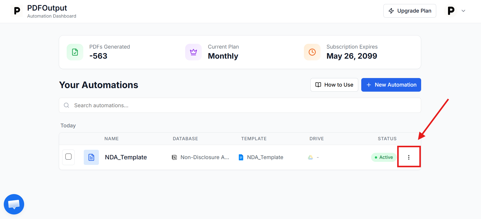Click the profile avatar P icon
Viewport: 481px width, 219px height.
click(451, 11)
